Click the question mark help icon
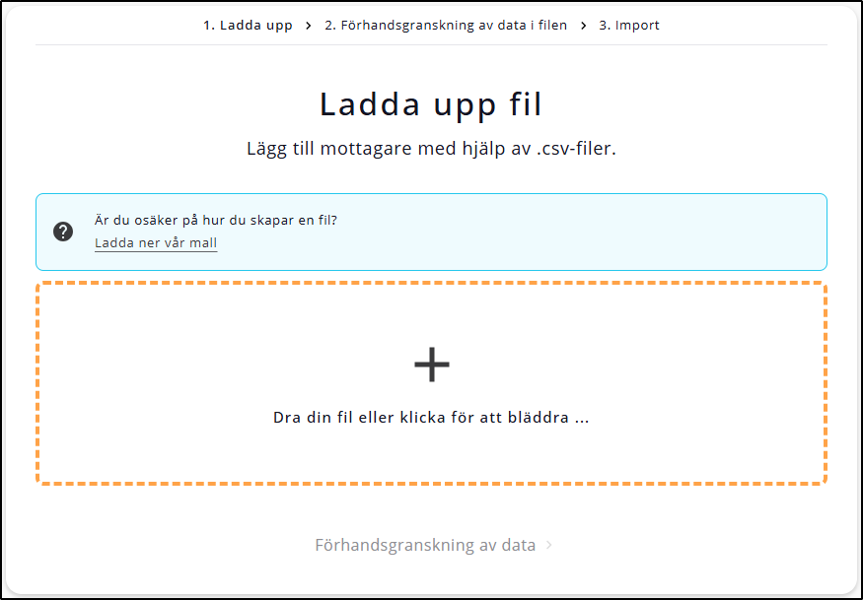The width and height of the screenshot is (863, 600). coord(63,232)
